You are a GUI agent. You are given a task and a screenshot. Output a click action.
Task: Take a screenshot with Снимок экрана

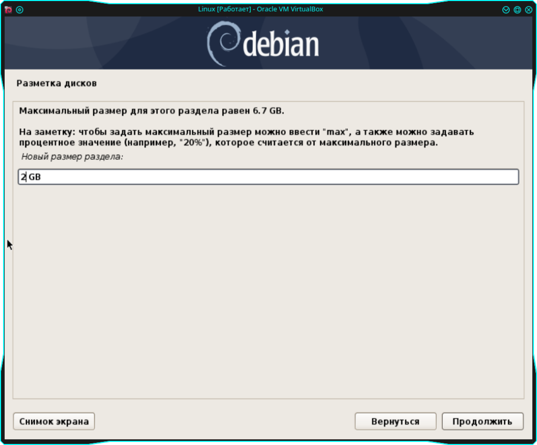click(x=54, y=421)
